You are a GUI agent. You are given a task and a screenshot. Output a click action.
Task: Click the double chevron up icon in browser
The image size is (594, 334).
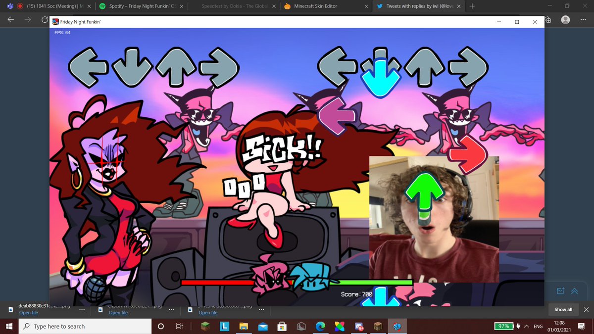coord(574,291)
